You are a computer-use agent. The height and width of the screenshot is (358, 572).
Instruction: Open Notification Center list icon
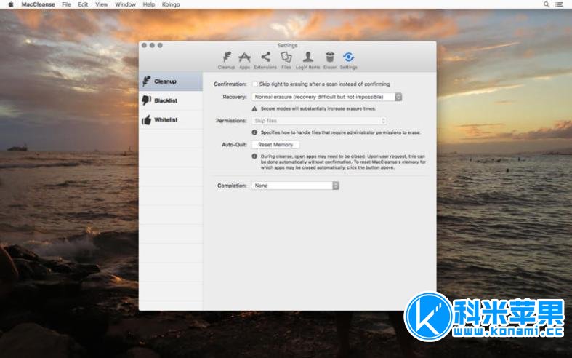tap(559, 4)
